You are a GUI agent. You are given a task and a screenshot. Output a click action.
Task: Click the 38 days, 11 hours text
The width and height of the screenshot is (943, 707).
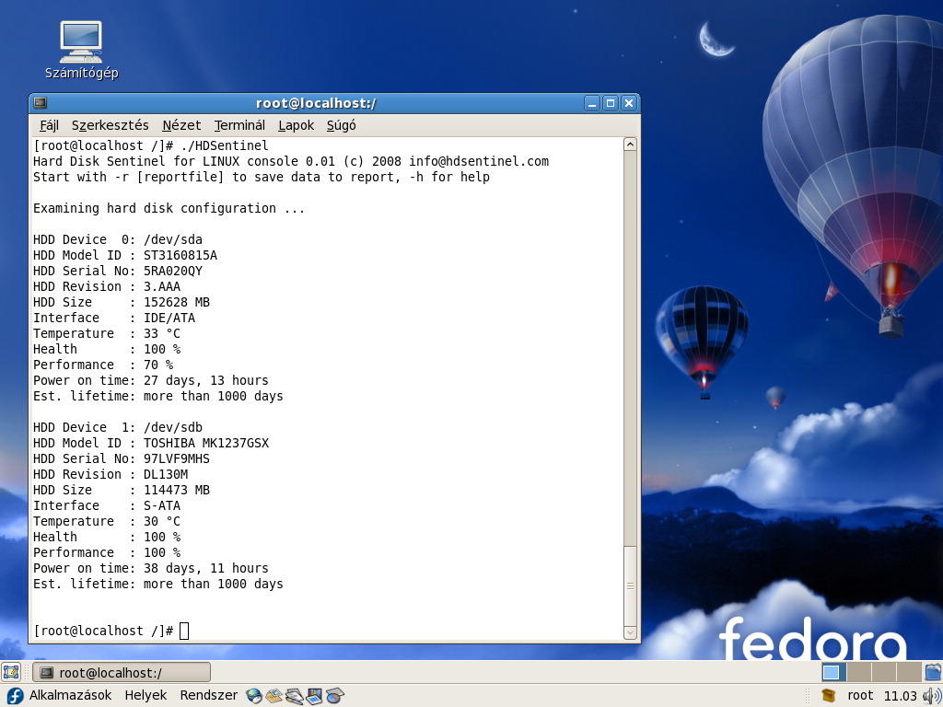pyautogui.click(x=206, y=567)
